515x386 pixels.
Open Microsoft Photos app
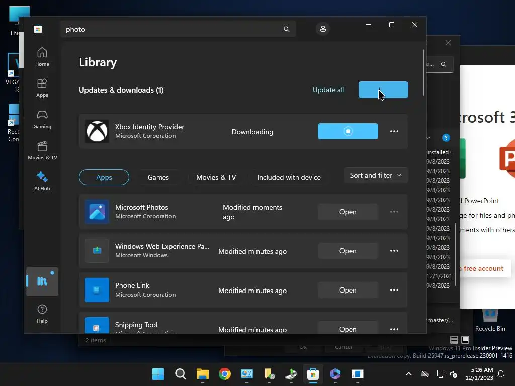coord(348,212)
